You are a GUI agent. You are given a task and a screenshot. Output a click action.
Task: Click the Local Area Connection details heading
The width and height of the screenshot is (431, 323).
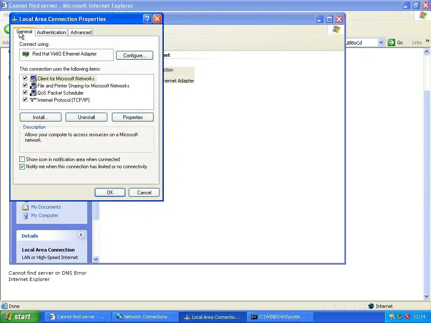(48, 250)
